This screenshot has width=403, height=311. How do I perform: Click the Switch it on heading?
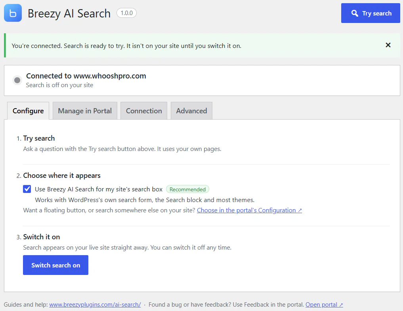pyautogui.click(x=41, y=237)
